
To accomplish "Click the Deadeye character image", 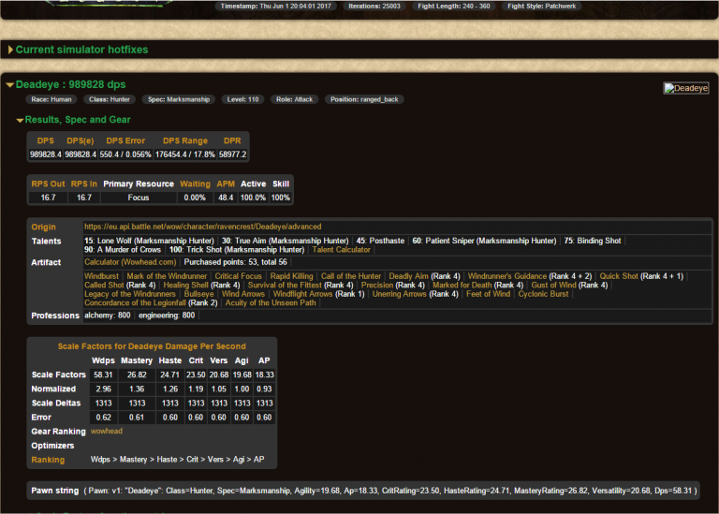I will (685, 88).
